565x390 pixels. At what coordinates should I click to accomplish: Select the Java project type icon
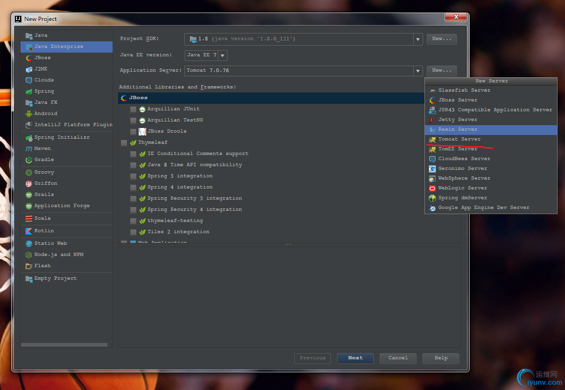(x=29, y=35)
